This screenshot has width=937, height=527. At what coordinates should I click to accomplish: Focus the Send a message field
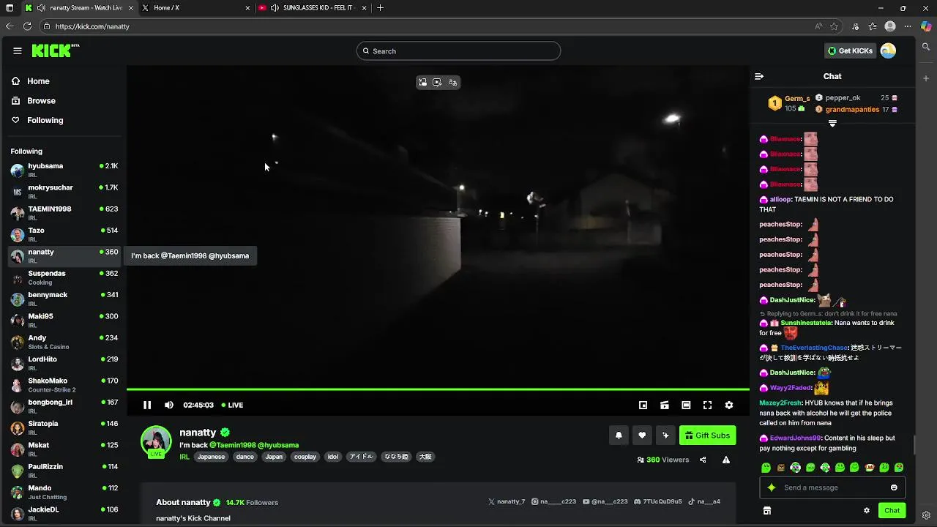coord(832,487)
